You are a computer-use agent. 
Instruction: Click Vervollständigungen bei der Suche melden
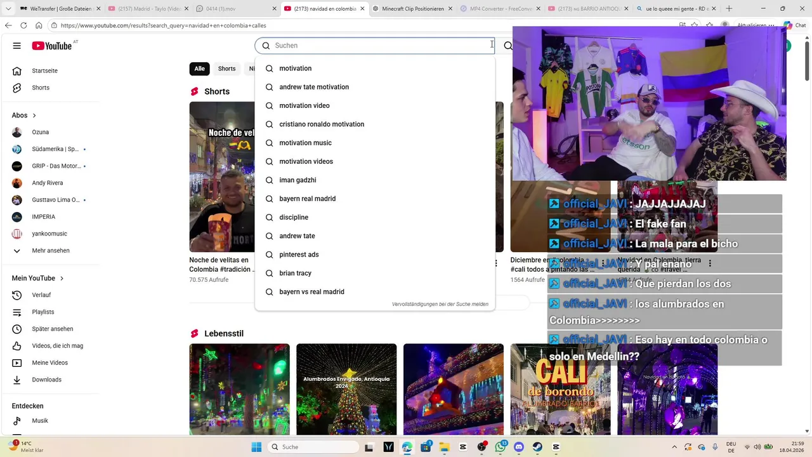[x=440, y=304]
